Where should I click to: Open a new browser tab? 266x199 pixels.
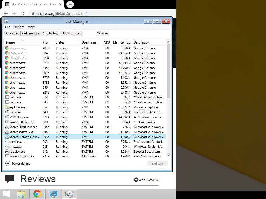coord(70,4)
